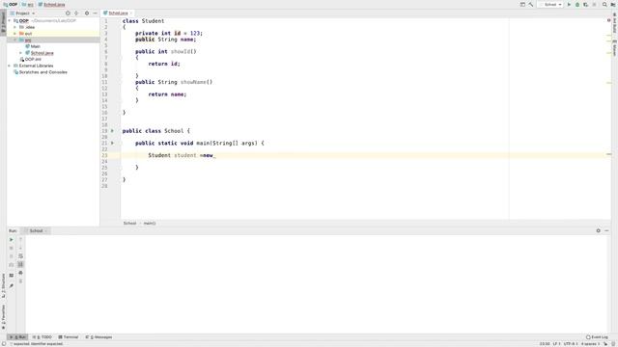The image size is (618, 347).
Task: Click the cursor line:column position in status bar
Action: tap(545, 344)
